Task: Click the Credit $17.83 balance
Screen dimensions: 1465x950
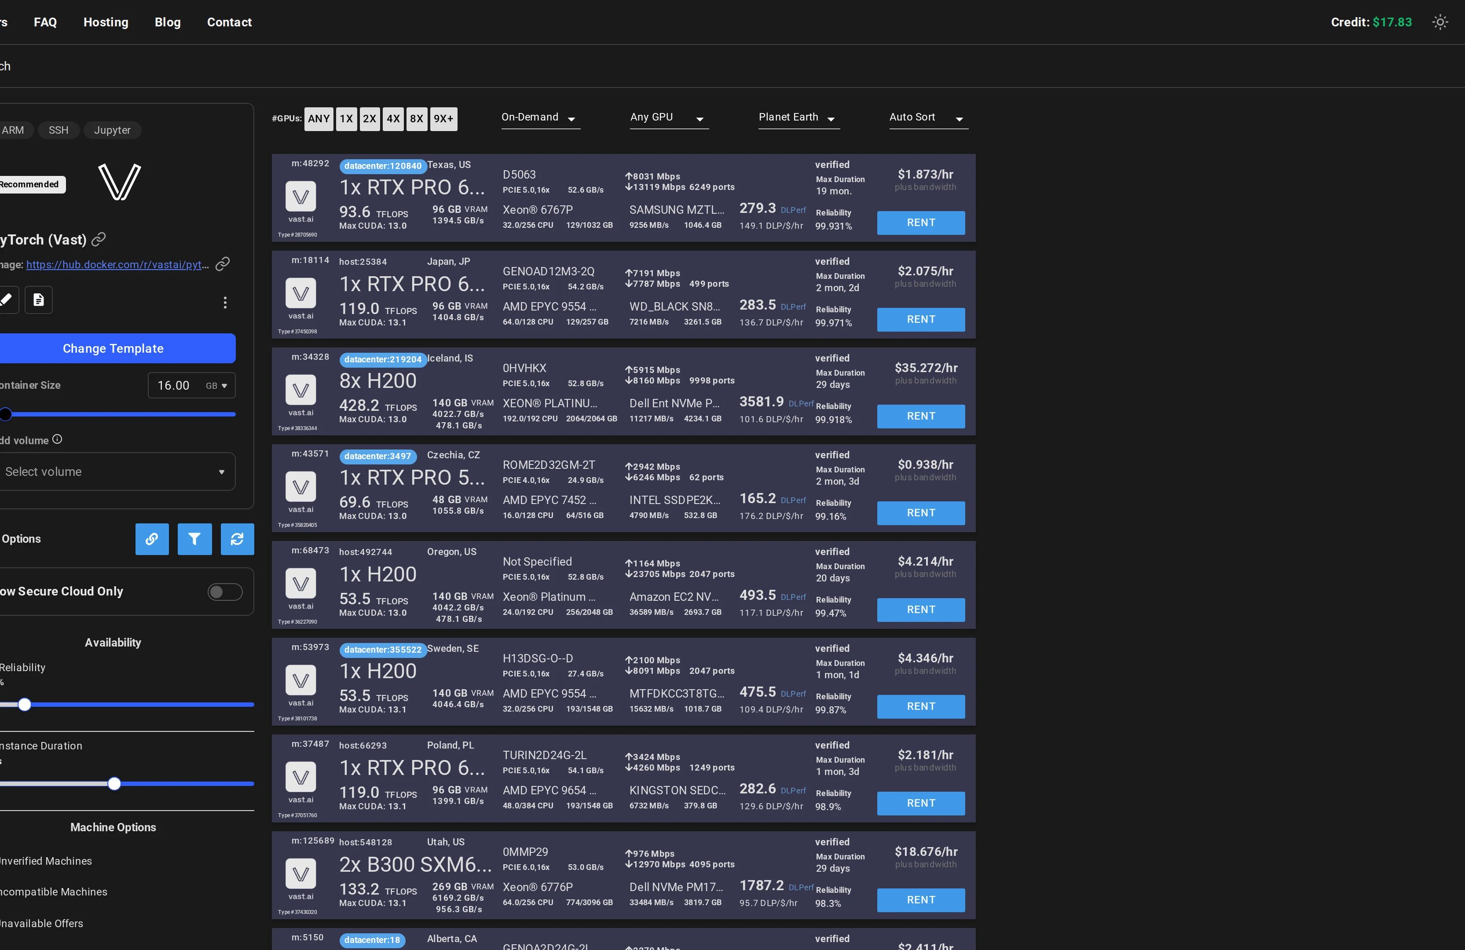Action: pos(1371,22)
